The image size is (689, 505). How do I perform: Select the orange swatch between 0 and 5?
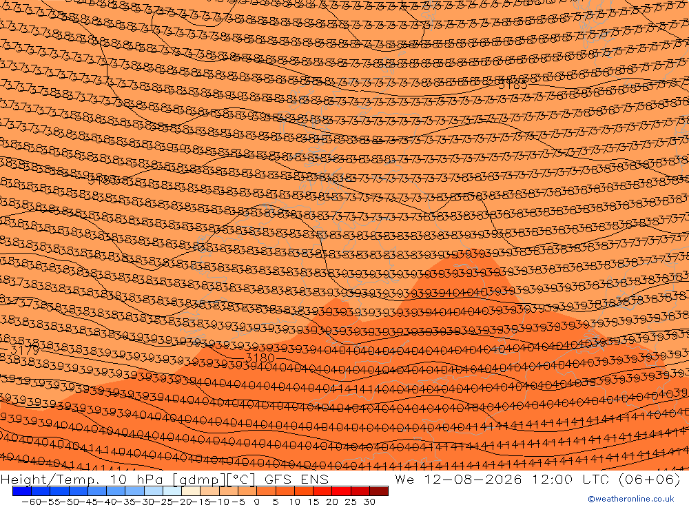[x=266, y=491]
